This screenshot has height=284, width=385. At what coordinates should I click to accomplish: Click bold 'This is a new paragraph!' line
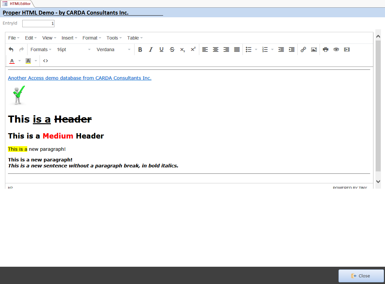(40, 160)
